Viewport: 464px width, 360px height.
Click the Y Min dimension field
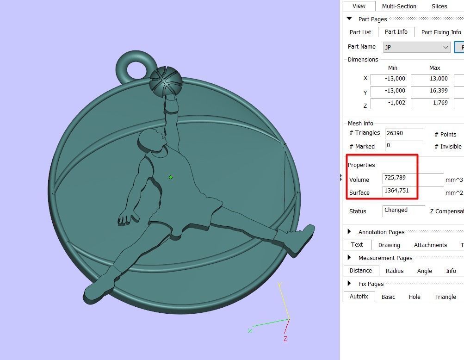(389, 91)
